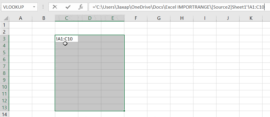Viewport: 270px width, 117px height.
Task: Select row 1 header
Action: pos(4,25)
